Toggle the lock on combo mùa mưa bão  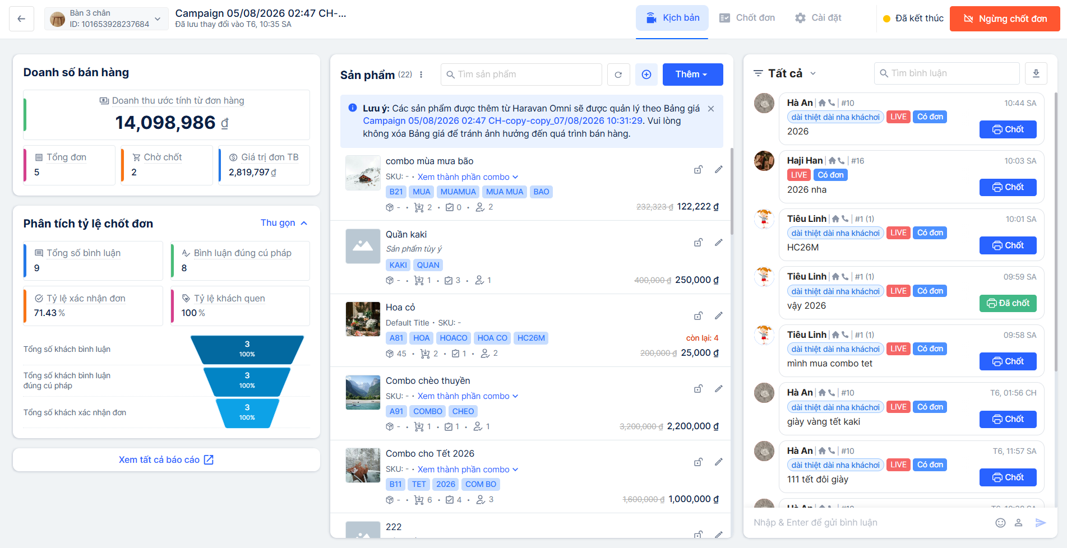(699, 169)
